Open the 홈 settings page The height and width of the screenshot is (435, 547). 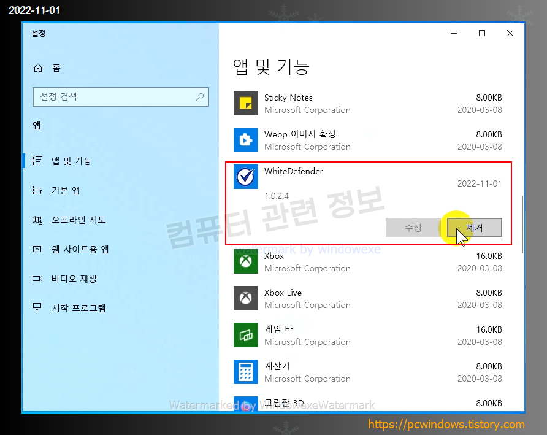(x=56, y=67)
